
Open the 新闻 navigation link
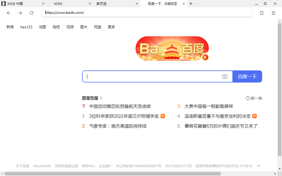click(x=10, y=27)
